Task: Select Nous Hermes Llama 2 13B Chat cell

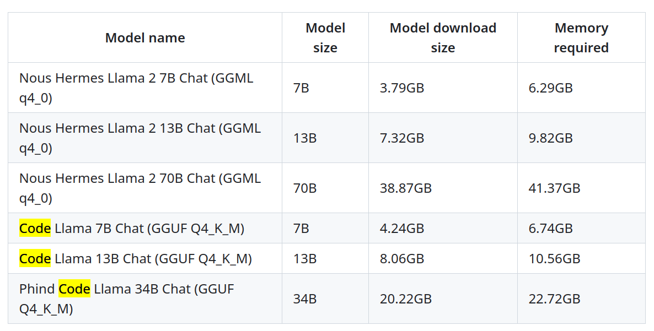Action: pos(144,138)
